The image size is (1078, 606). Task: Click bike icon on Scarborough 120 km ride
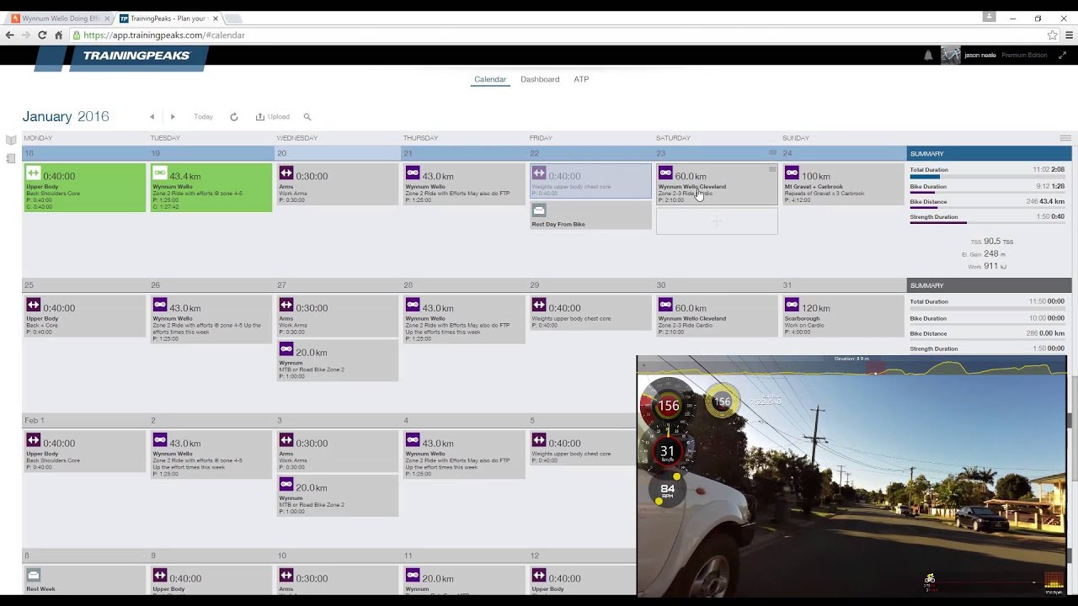point(792,305)
